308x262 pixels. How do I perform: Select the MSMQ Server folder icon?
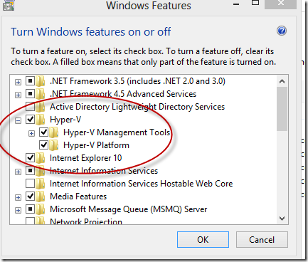(41, 209)
